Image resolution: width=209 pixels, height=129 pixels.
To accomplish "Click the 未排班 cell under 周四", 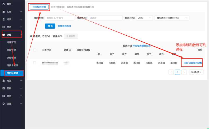I will click(137, 63).
